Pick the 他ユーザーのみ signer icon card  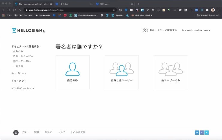(171, 72)
